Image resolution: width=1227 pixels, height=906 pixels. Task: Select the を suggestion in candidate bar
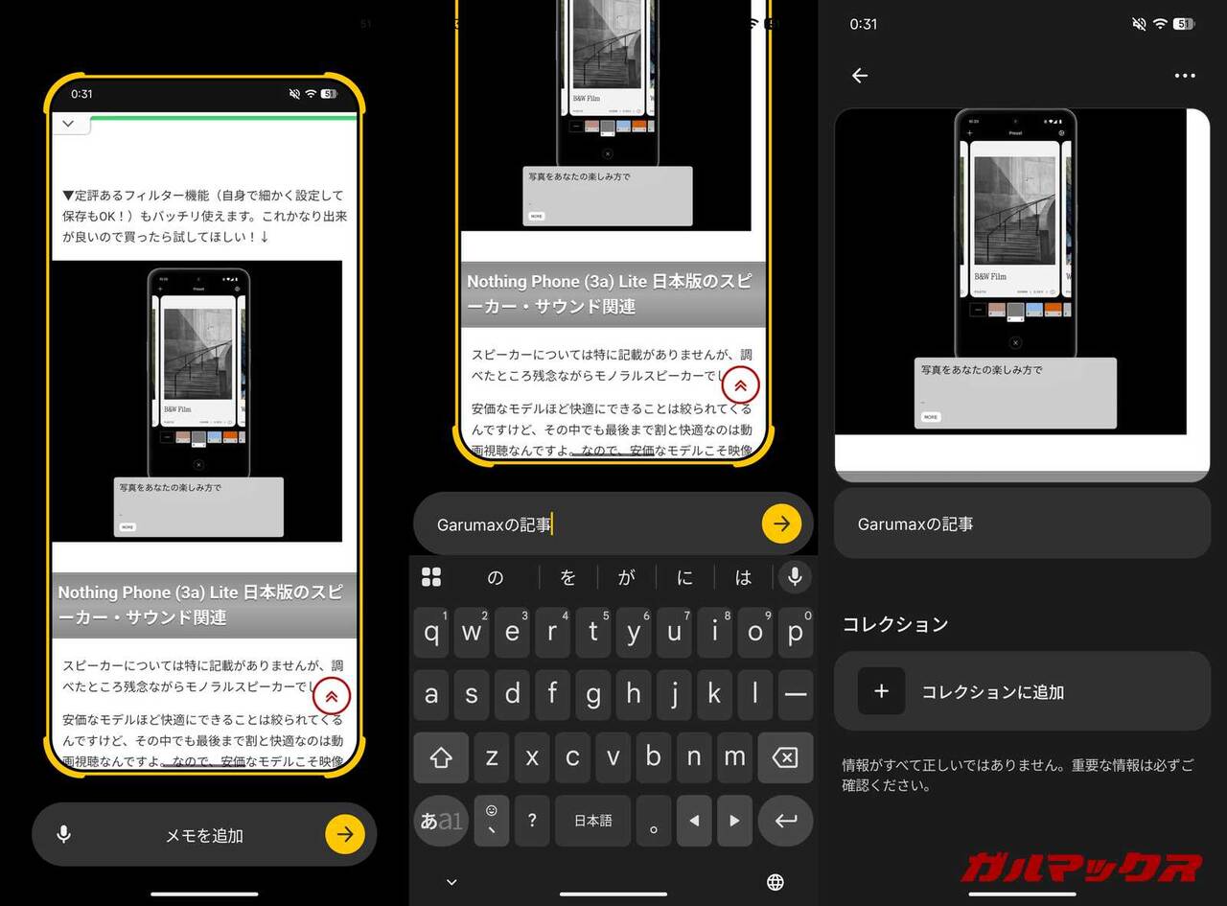567,577
